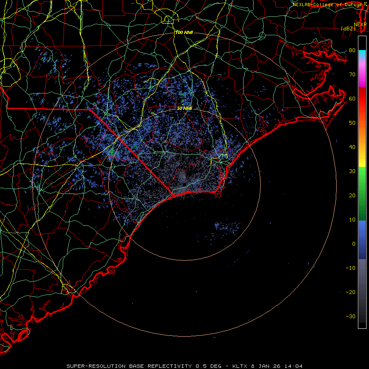
Task: Click the radar site center black dot
Action: pyautogui.click(x=185, y=184)
